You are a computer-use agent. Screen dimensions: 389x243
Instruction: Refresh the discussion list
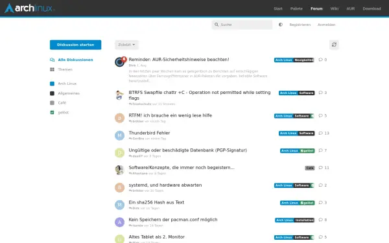pyautogui.click(x=334, y=45)
